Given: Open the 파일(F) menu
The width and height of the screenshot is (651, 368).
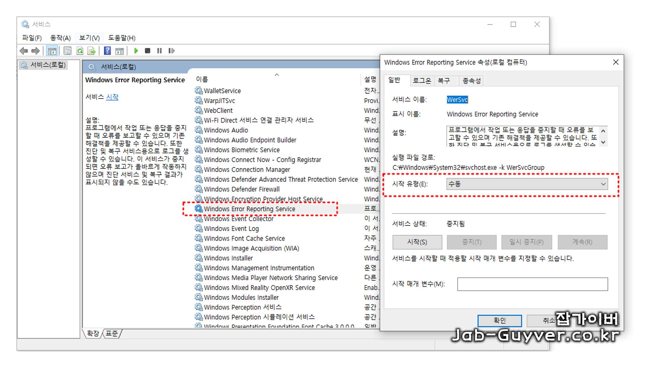Looking at the screenshot, I should [32, 38].
